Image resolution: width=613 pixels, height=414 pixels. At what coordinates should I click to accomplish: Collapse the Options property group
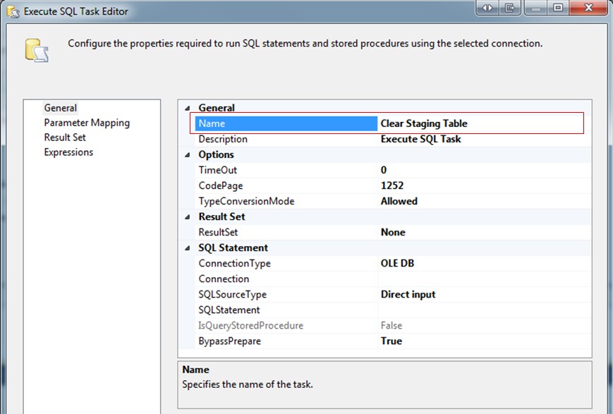point(188,154)
